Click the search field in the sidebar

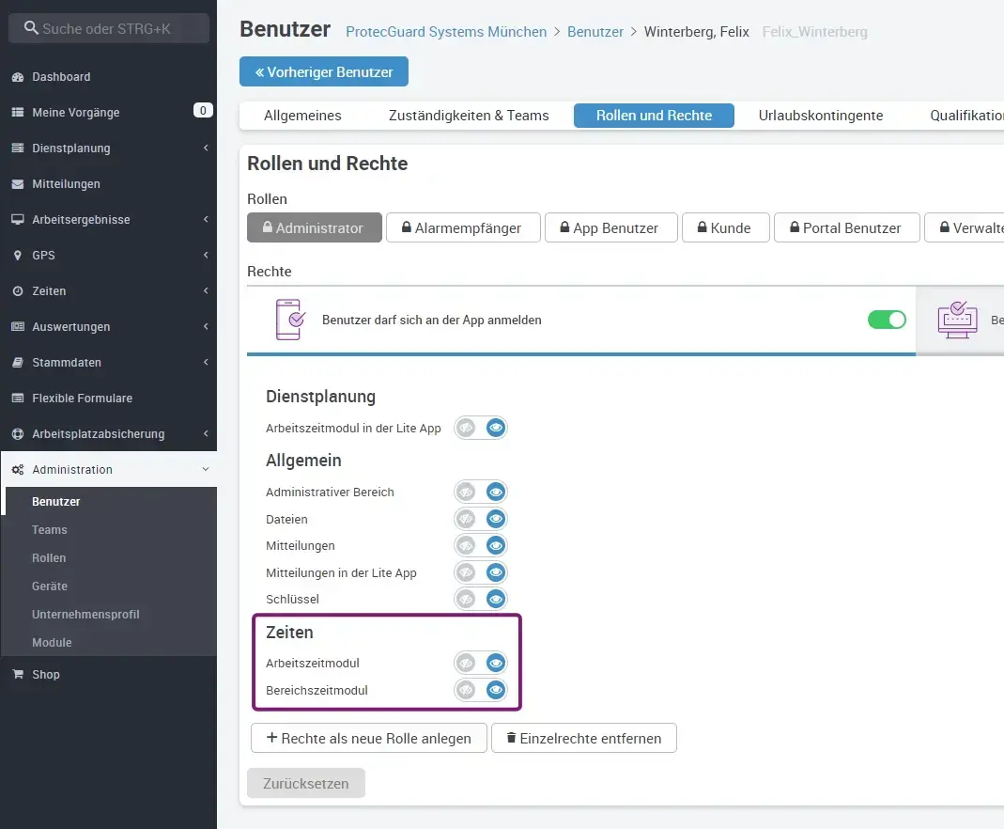(x=109, y=28)
